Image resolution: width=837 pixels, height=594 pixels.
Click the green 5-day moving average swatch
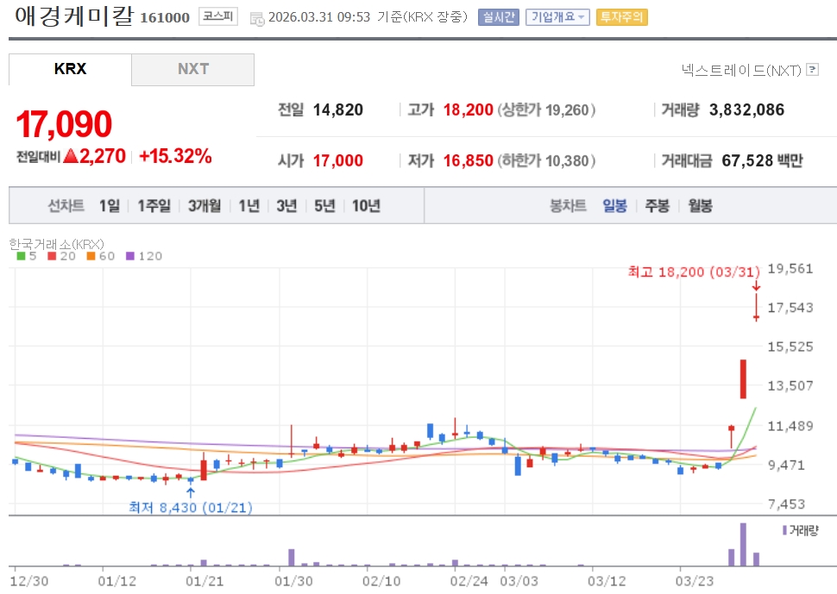(21, 256)
